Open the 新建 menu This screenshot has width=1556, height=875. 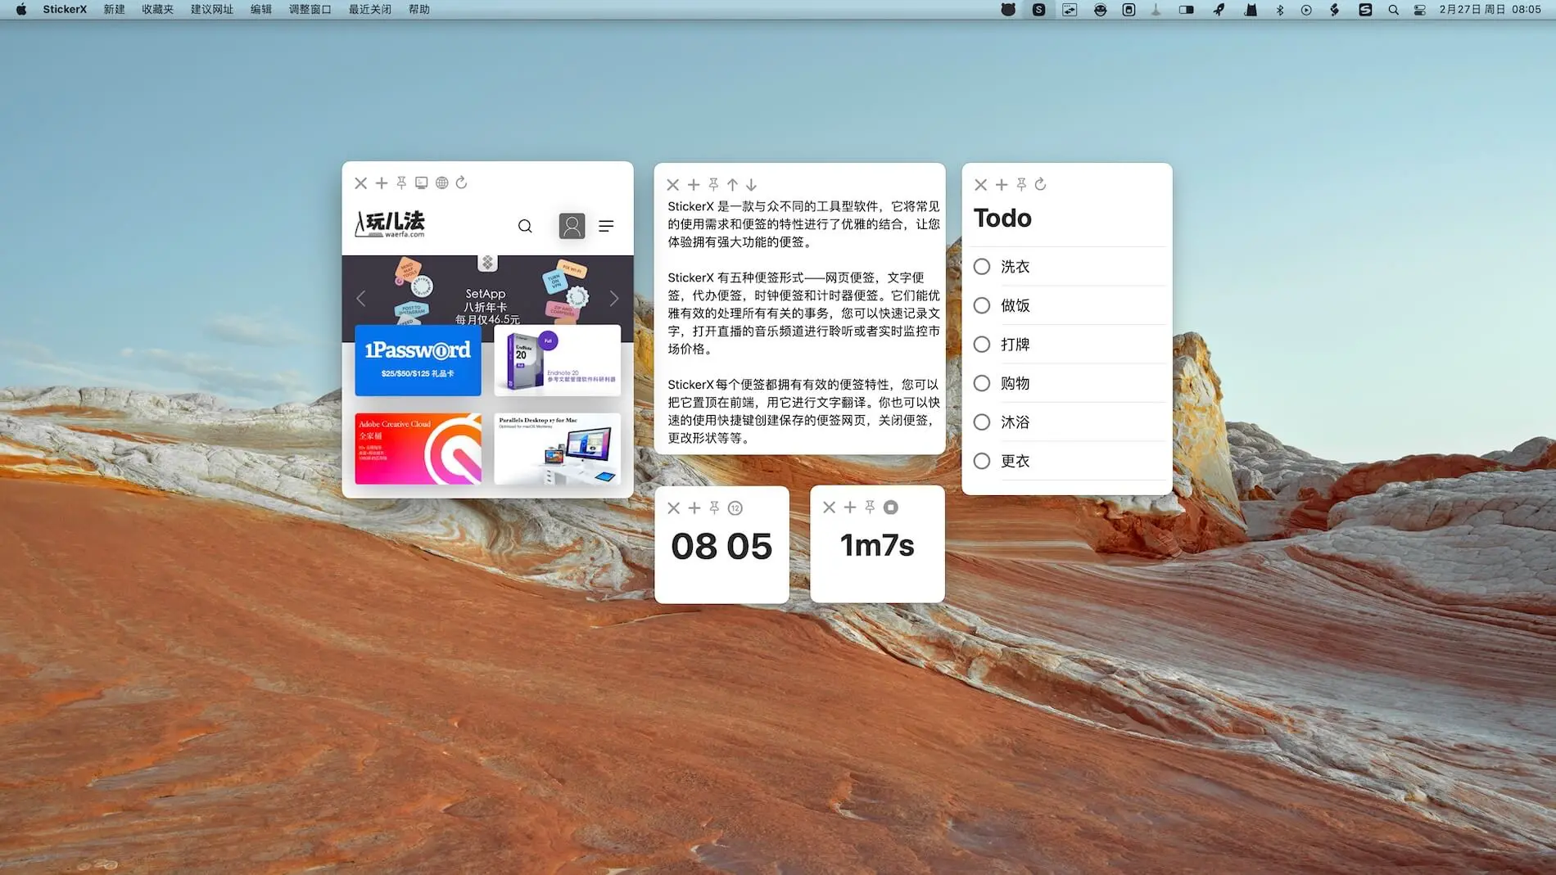pyautogui.click(x=115, y=9)
